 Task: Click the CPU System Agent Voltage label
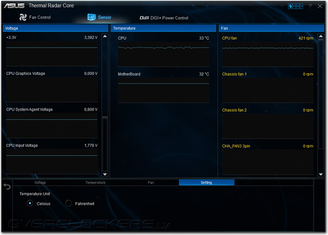click(29, 110)
